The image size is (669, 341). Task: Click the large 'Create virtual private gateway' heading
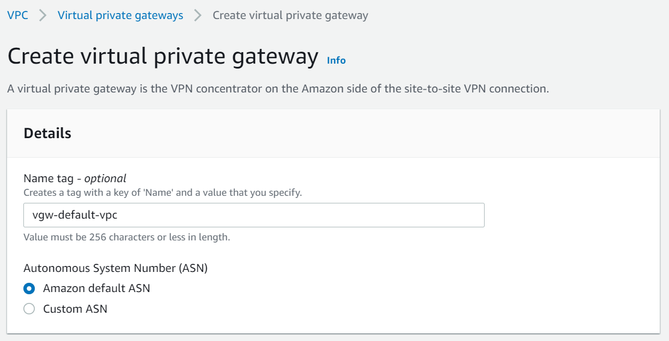click(163, 57)
